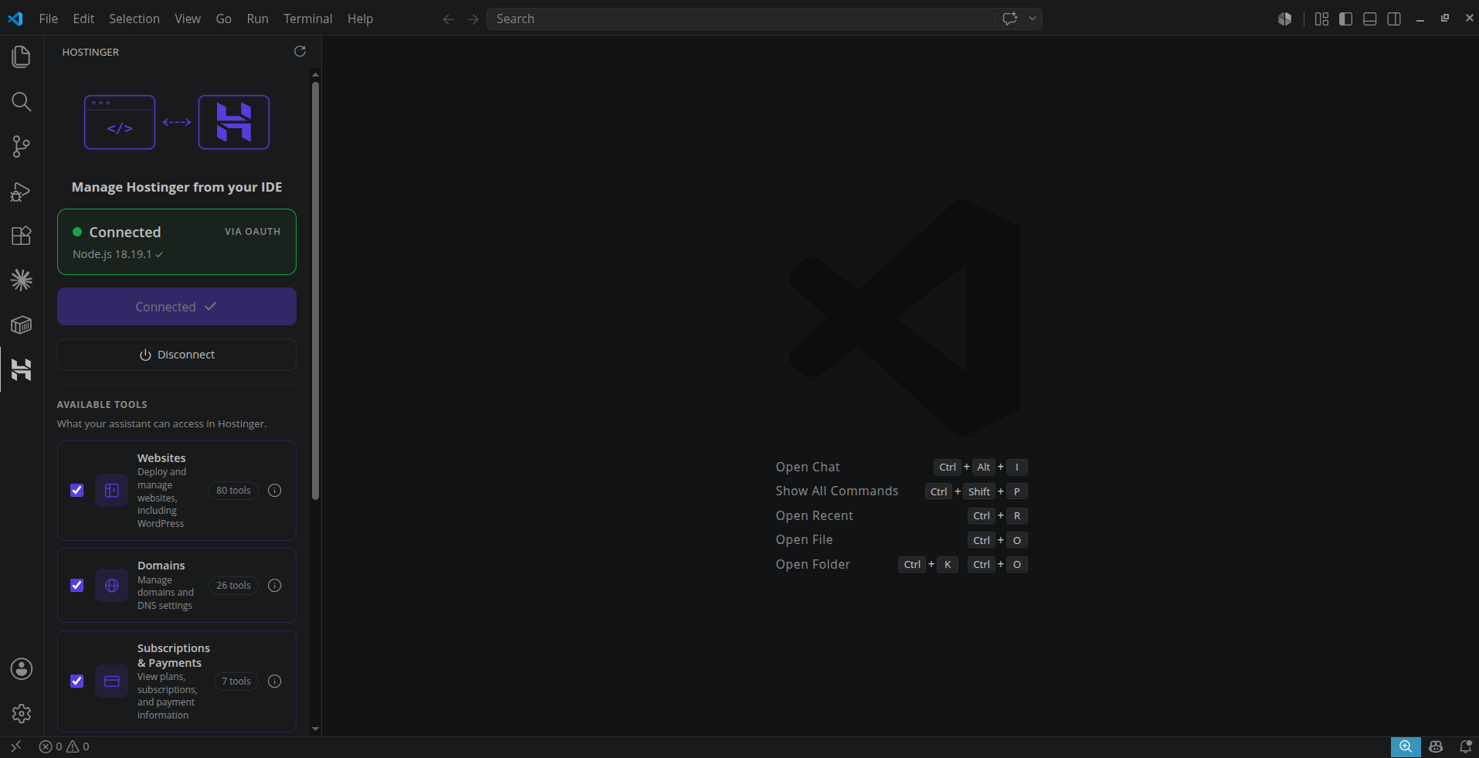Screen dimensions: 1479x758
Task: Open the starburst icon view in activity bar
Action: click(x=22, y=280)
